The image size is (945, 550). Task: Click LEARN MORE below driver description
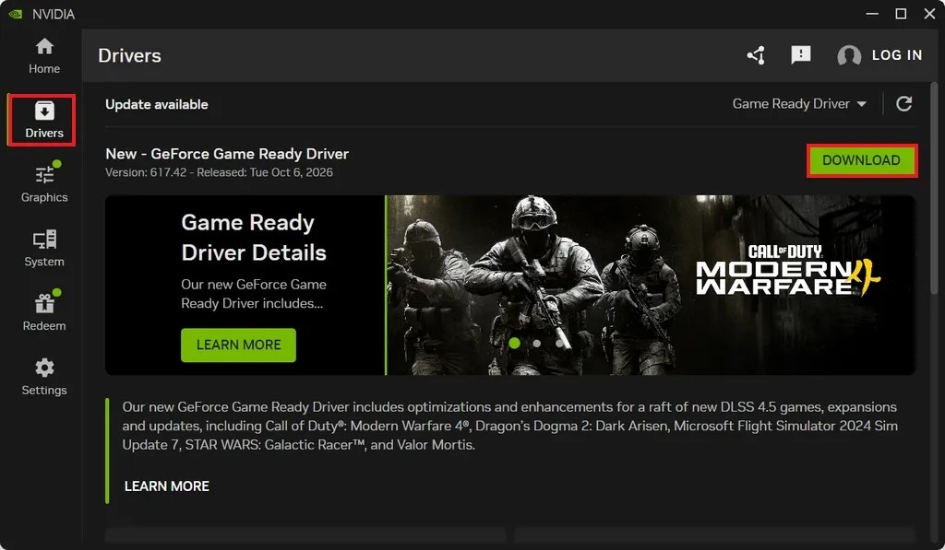[166, 486]
